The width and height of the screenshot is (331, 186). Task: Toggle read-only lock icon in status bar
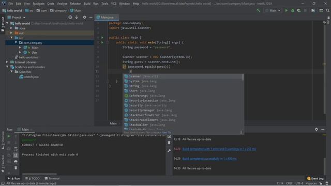pyautogui.click(x=321, y=183)
